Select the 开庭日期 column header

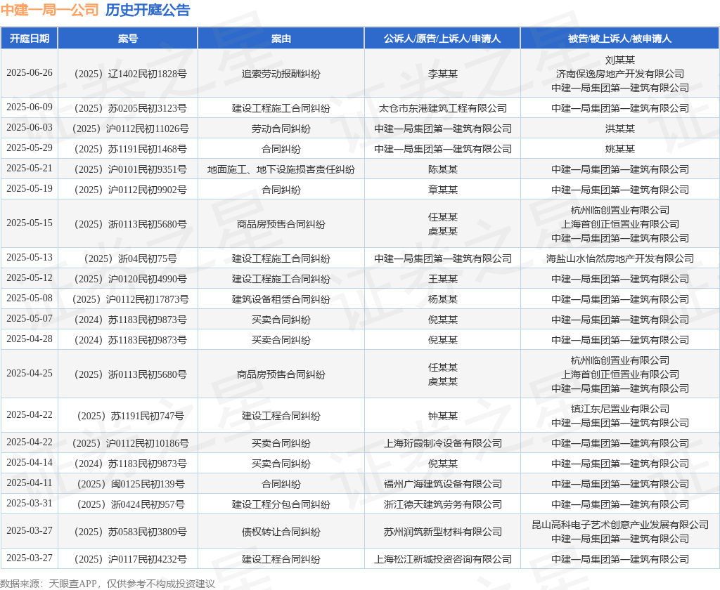click(30, 39)
